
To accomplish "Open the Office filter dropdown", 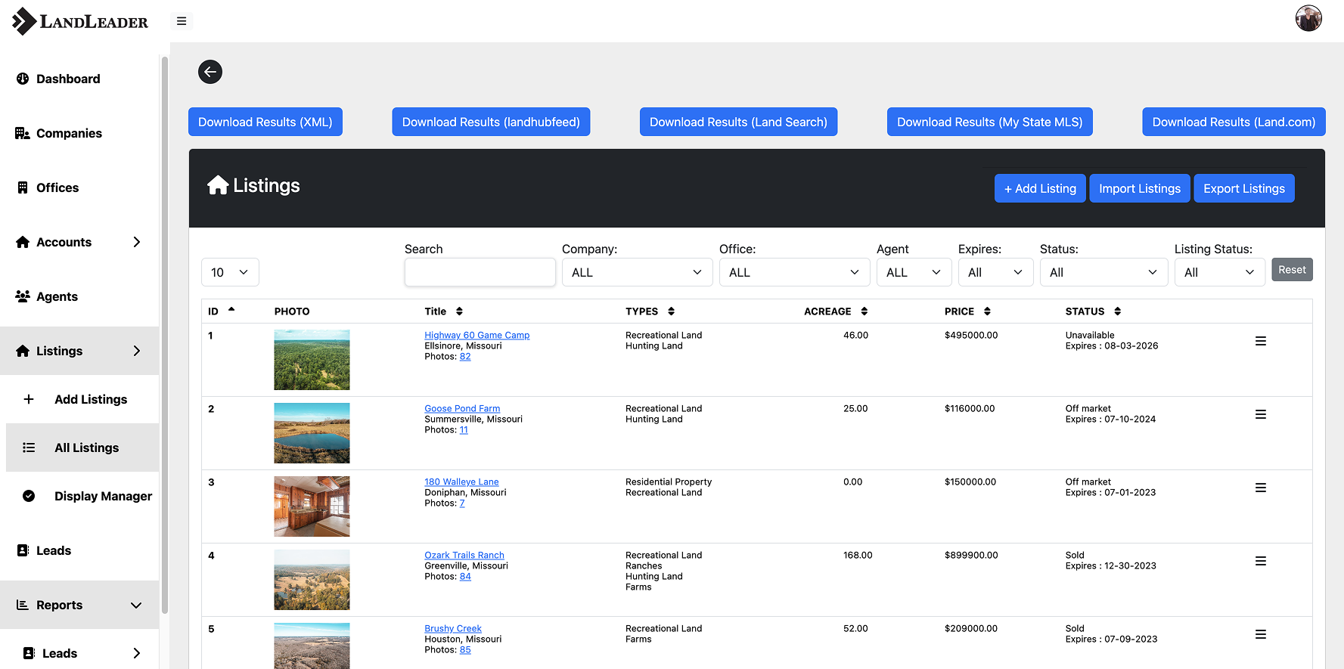I will click(x=794, y=272).
